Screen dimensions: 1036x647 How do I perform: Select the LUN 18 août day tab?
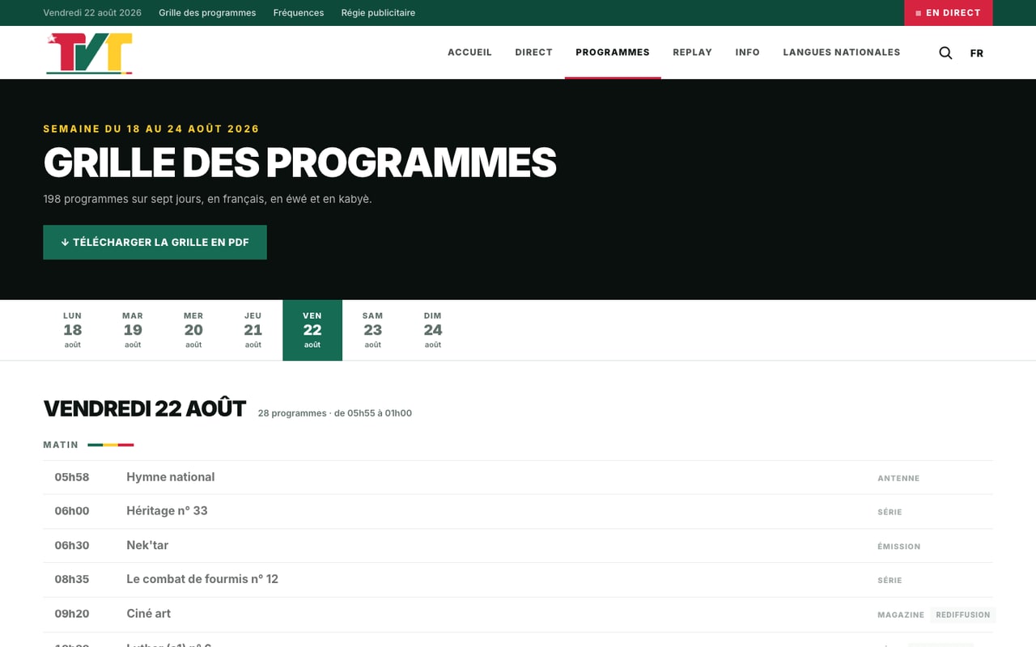click(73, 330)
